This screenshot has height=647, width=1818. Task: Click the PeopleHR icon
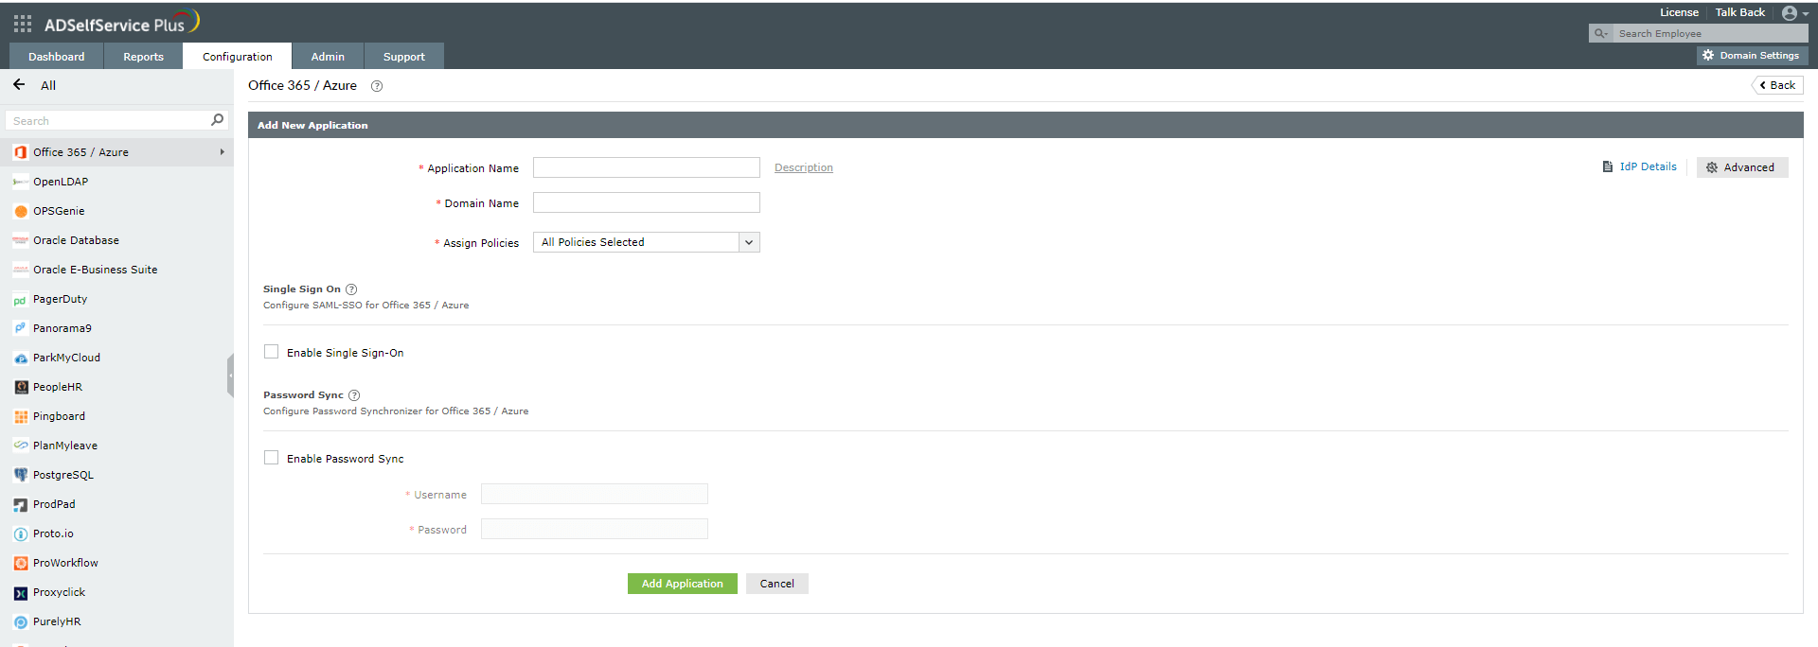21,387
